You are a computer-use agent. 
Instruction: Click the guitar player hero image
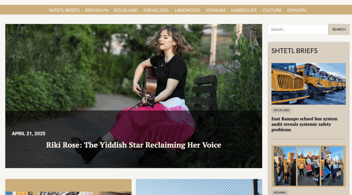coord(134,67)
